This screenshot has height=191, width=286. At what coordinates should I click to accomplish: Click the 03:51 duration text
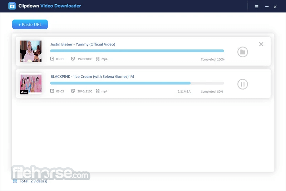[x=60, y=59]
